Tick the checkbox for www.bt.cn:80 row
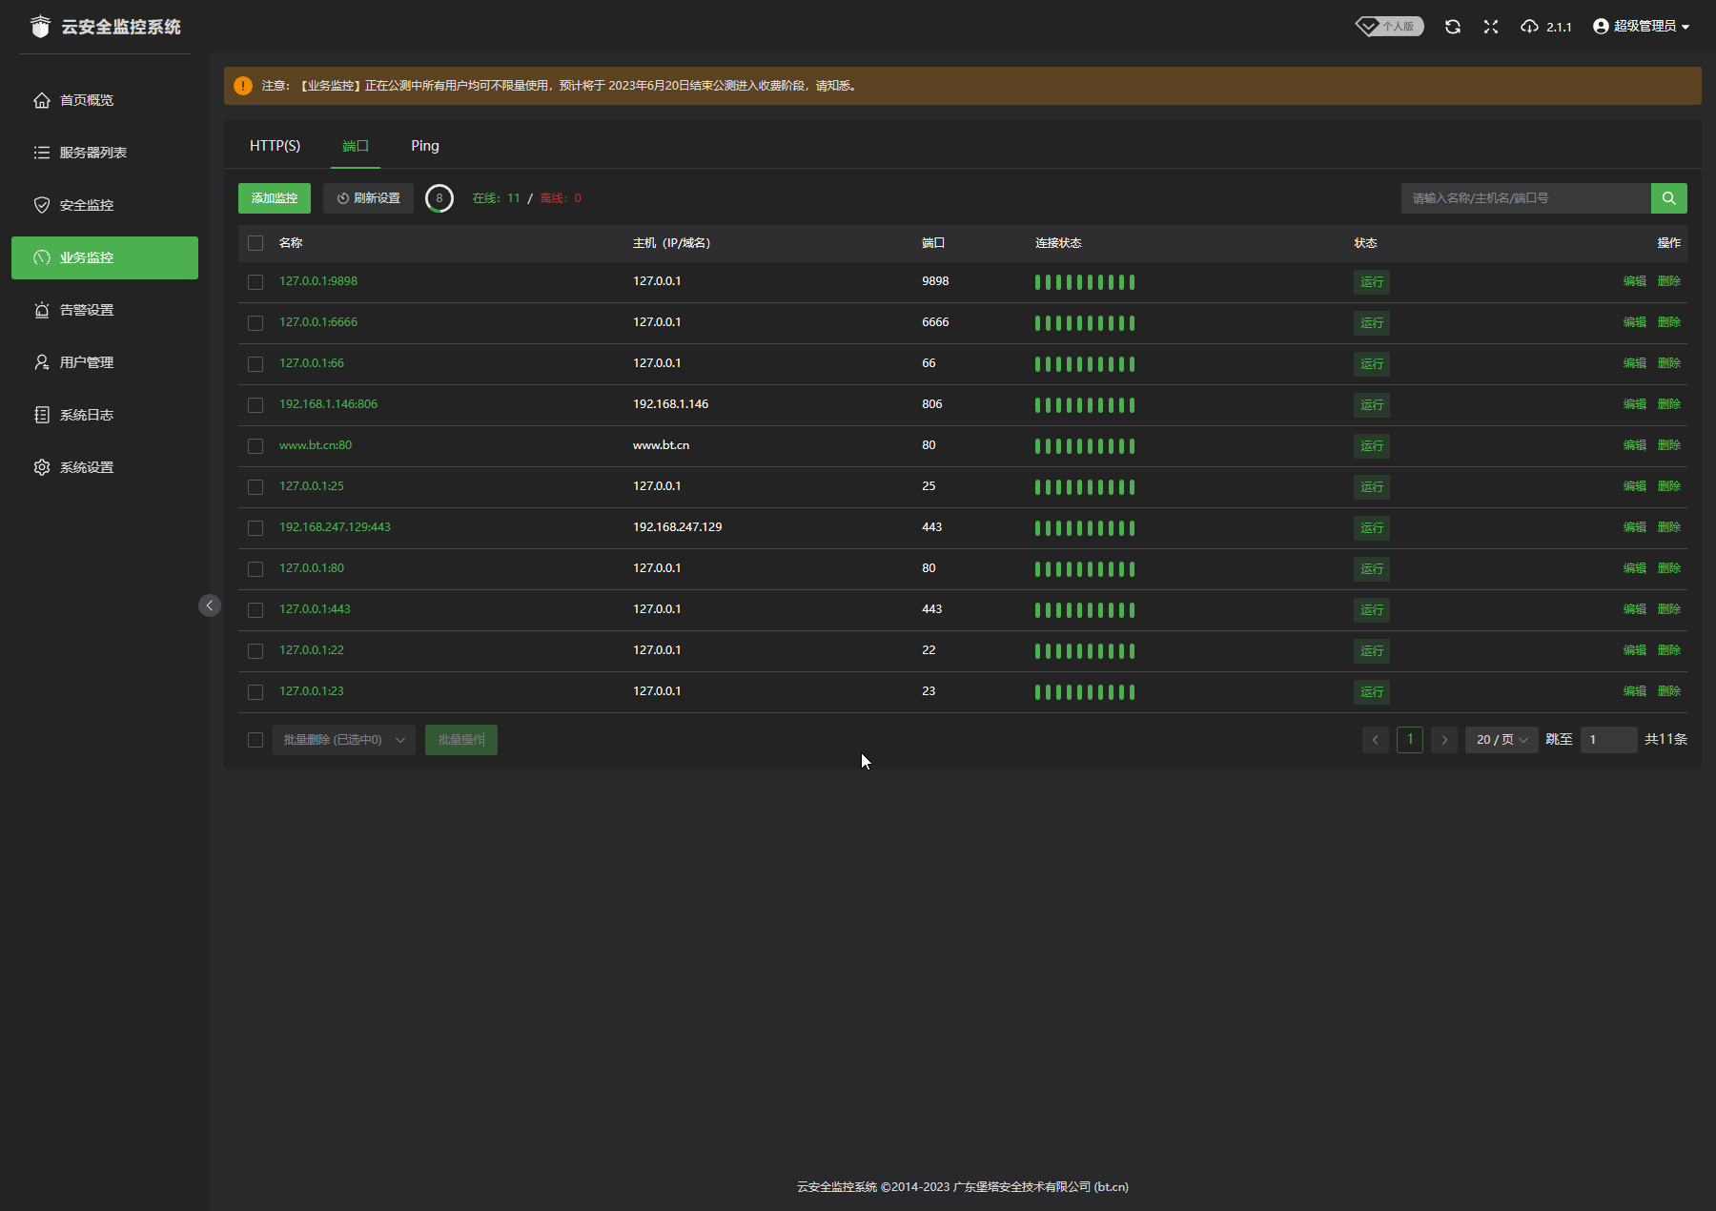 255,446
